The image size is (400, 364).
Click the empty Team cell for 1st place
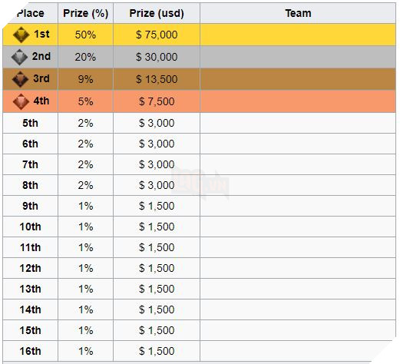pos(298,35)
